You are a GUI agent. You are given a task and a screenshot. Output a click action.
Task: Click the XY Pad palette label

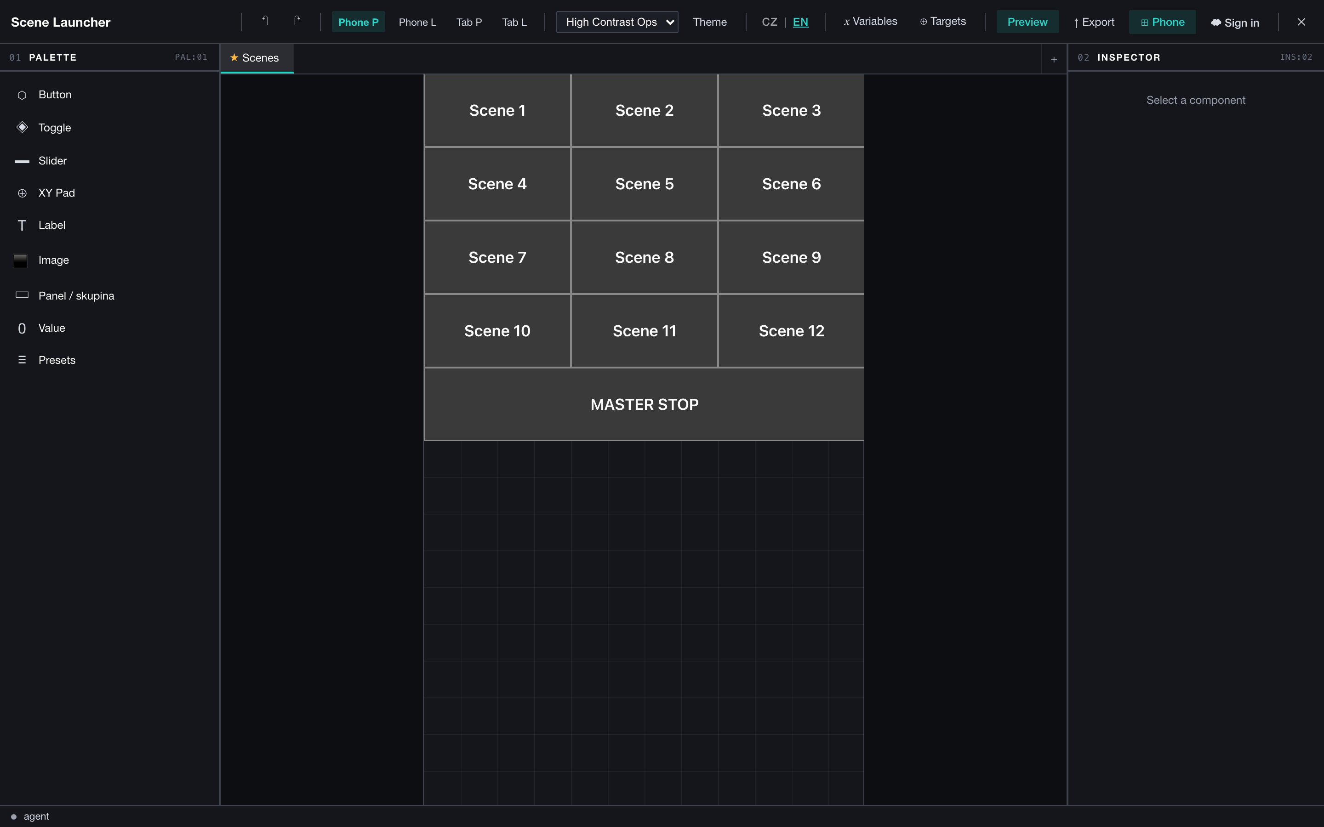point(57,193)
